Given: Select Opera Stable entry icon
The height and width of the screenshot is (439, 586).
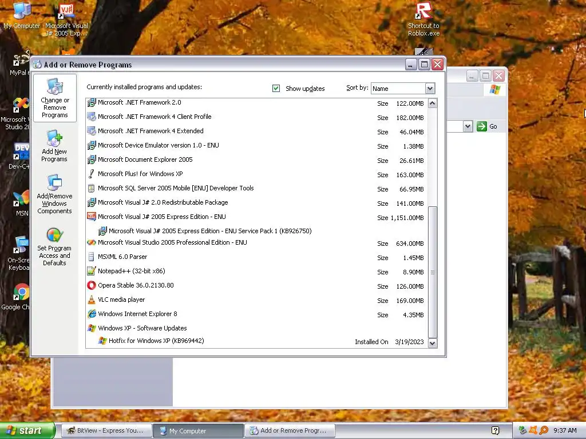Looking at the screenshot, I should (x=91, y=286).
